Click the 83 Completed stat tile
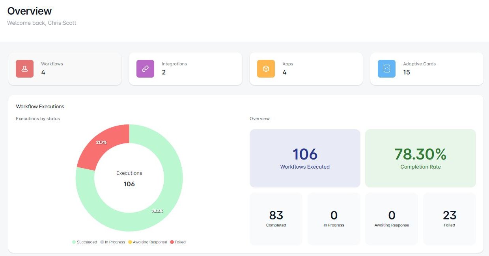 pyautogui.click(x=276, y=219)
